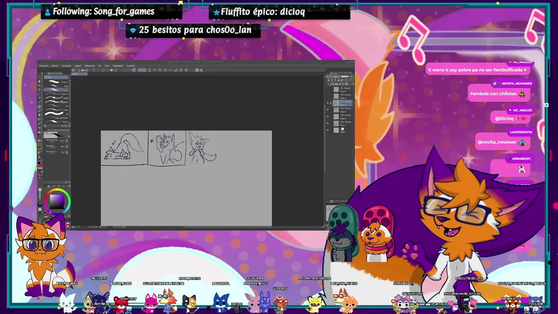Open the Animación menu
The image size is (558, 314).
(x=66, y=66)
